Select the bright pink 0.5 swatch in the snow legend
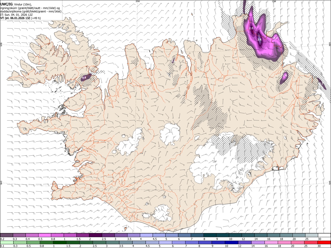 coord(44,235)
